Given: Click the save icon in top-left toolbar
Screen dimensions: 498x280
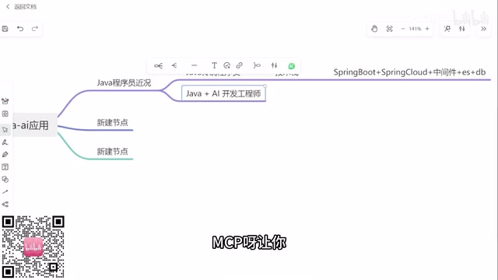Looking at the screenshot, I should (5, 29).
